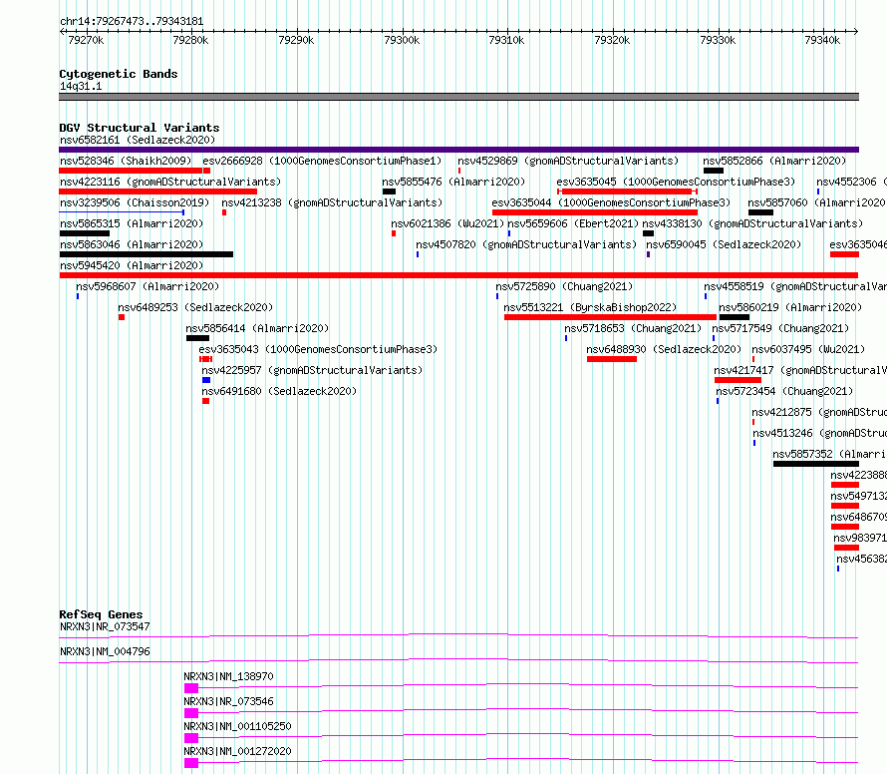Select nsv5863046 (Almarri2020) variant label
Image resolution: width=887 pixels, height=774 pixels.
click(132, 244)
